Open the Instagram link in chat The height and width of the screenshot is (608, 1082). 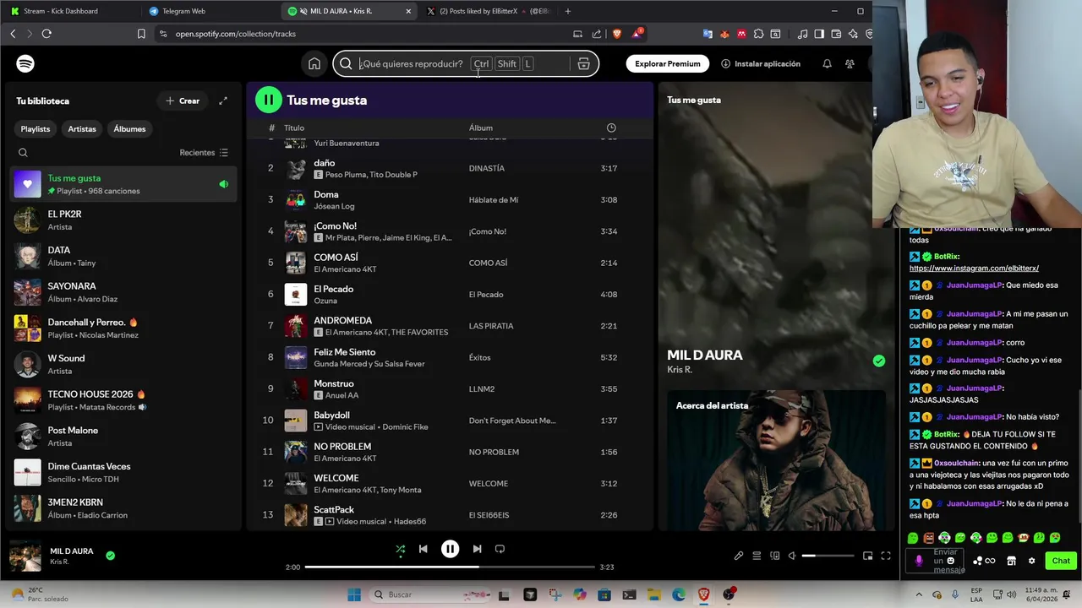tap(974, 269)
